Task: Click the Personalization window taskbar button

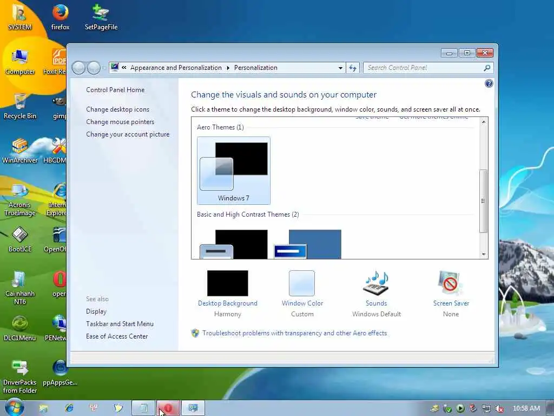Action: tap(193, 408)
